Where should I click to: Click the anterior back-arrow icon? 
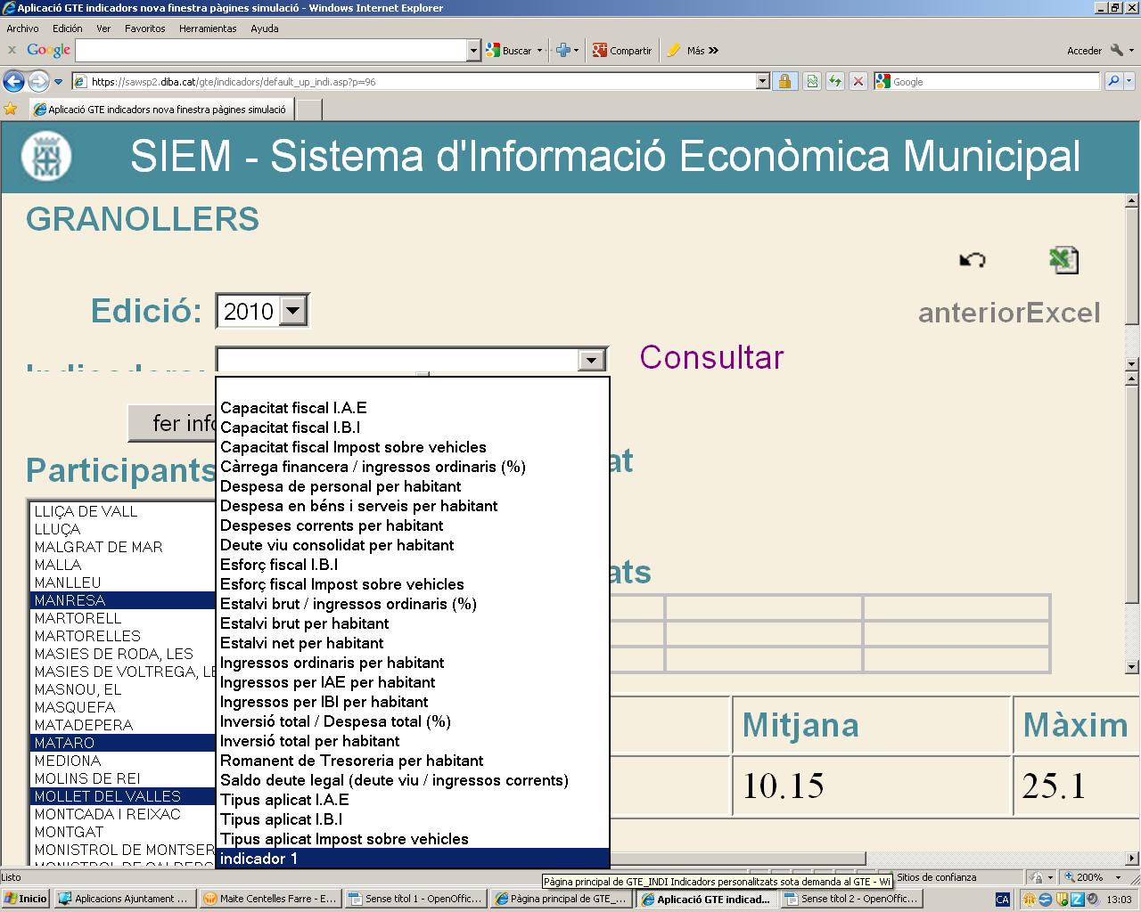[972, 260]
